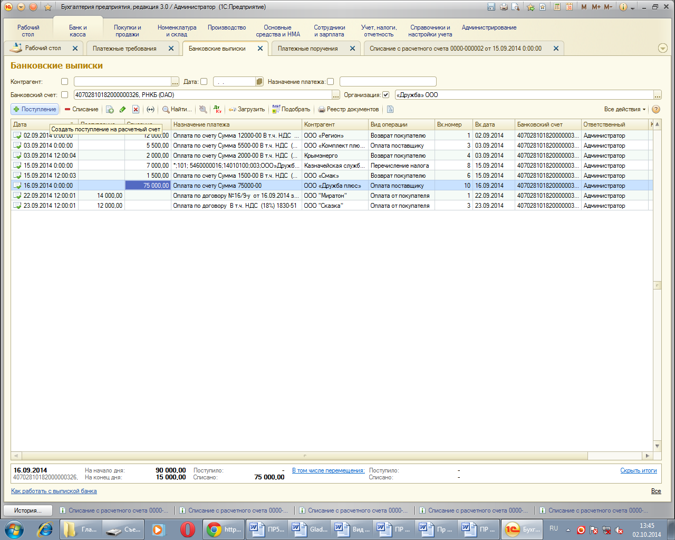The width and height of the screenshot is (675, 540).
Task: Click В том числе перемещения link
Action: coord(328,470)
